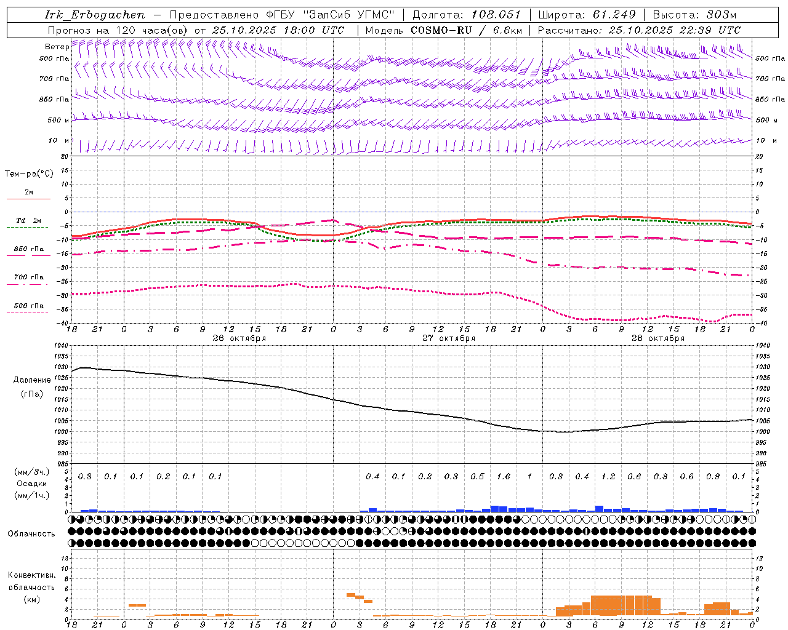788x630 pixels.
Task: Click the latitude value 61.249
Action: [x=614, y=15]
